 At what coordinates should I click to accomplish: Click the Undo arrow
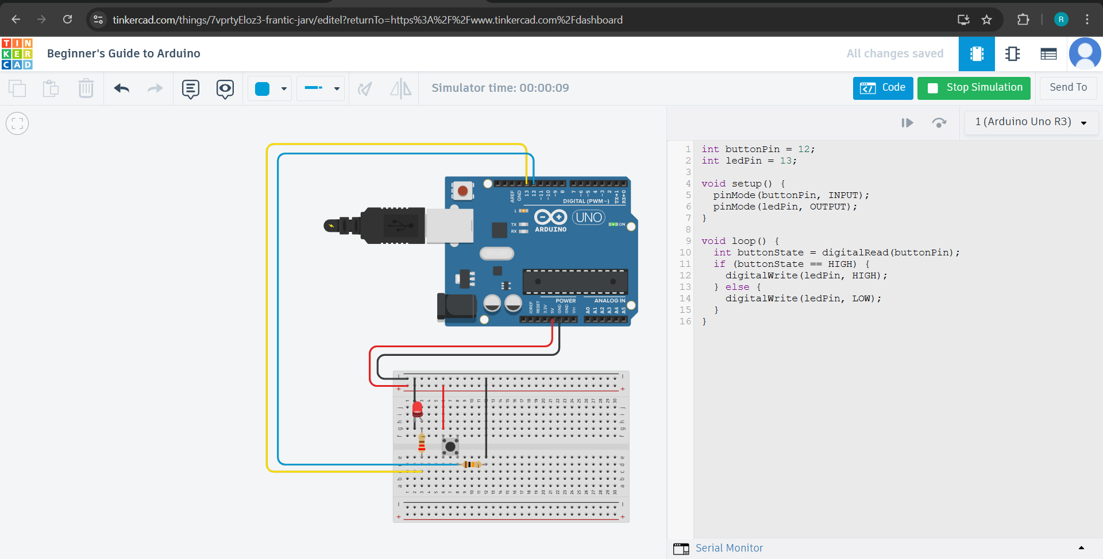[x=122, y=88]
